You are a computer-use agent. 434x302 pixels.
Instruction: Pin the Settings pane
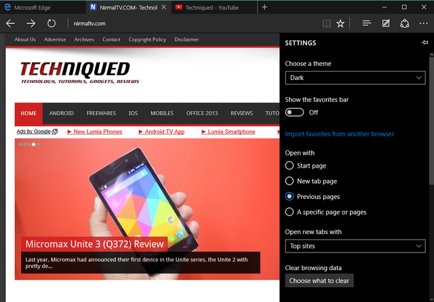coord(425,43)
